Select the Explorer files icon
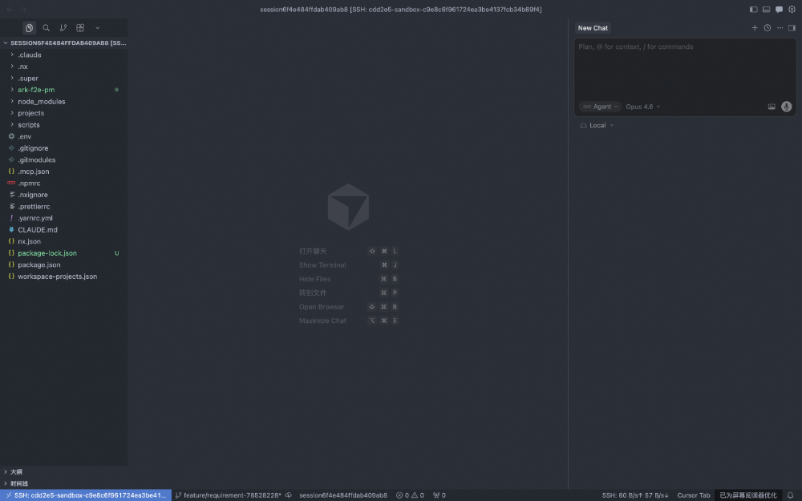Screen dimensions: 802x501 tap(29, 27)
